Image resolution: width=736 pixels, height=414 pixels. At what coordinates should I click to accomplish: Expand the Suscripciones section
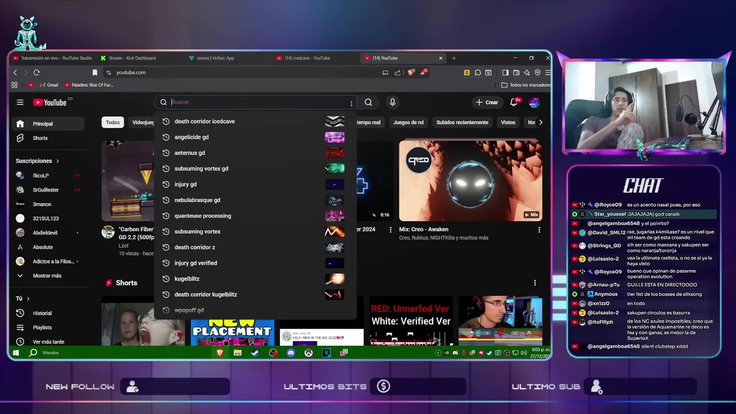[x=37, y=161]
